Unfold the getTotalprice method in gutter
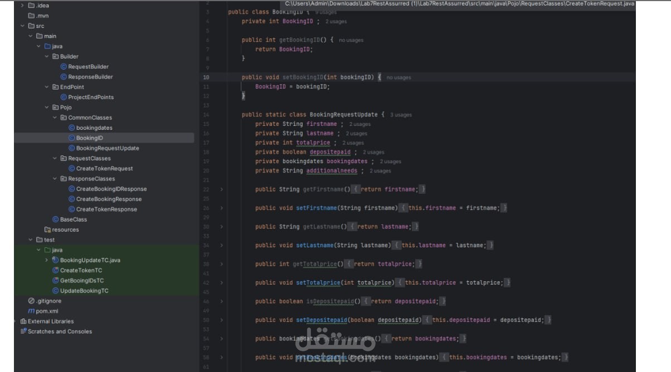671x372 pixels. point(221,264)
